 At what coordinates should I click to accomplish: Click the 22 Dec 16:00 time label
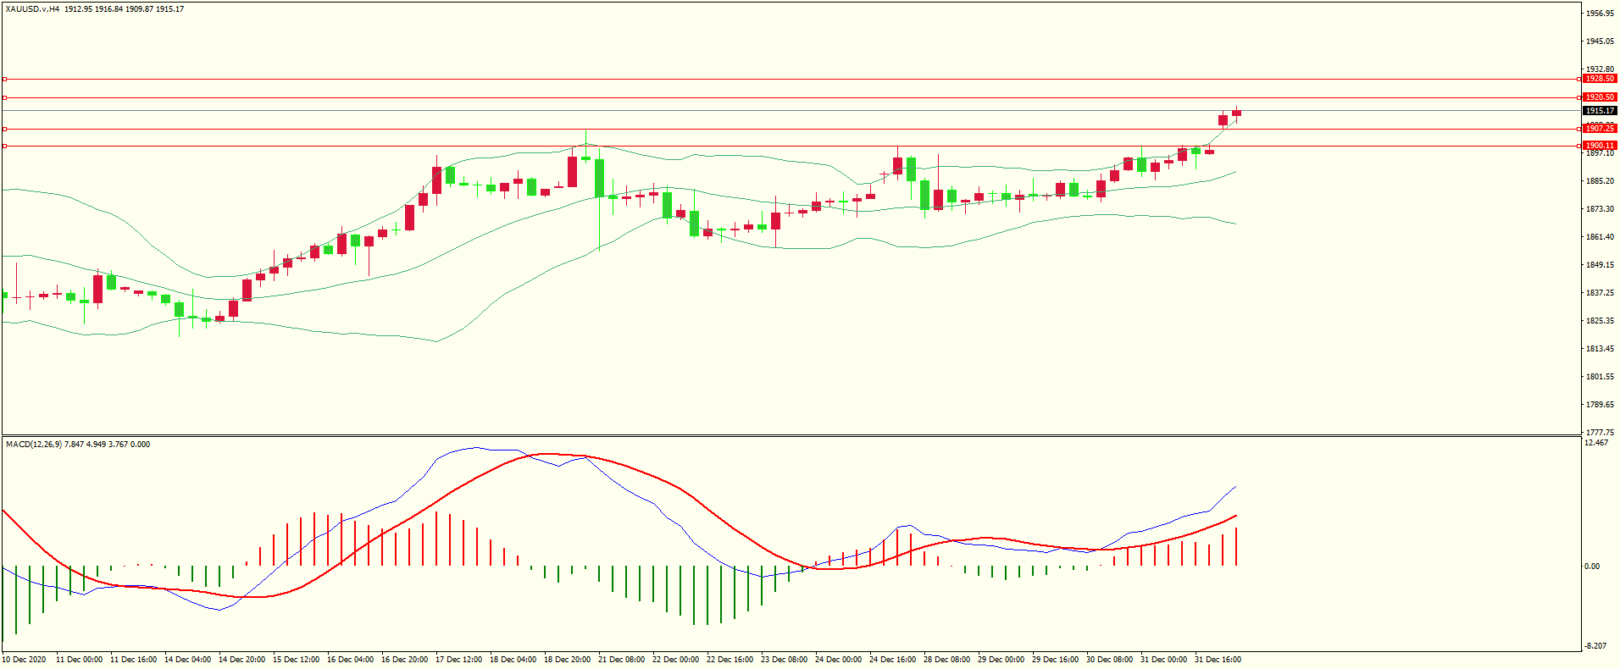[x=730, y=660]
